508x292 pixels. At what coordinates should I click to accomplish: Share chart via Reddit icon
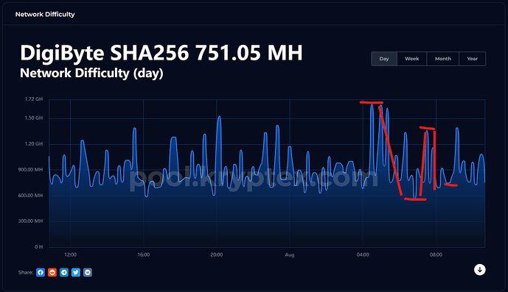coord(52,272)
